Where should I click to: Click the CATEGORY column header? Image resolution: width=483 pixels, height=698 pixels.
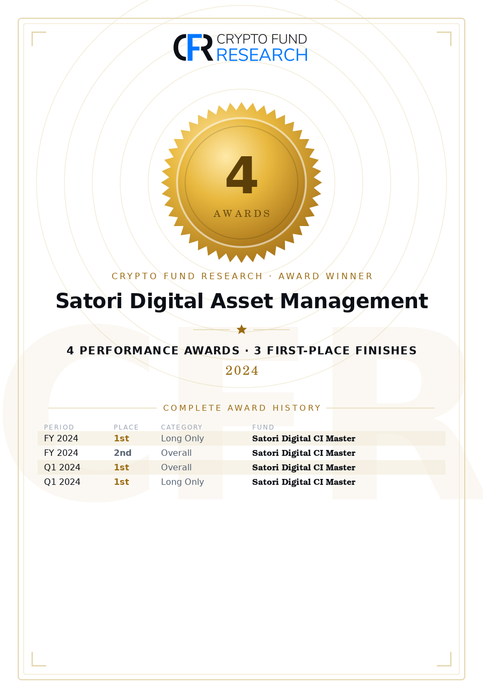(x=181, y=427)
